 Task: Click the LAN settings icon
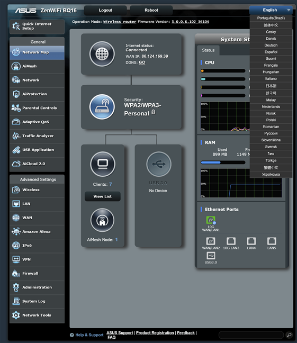(16, 204)
